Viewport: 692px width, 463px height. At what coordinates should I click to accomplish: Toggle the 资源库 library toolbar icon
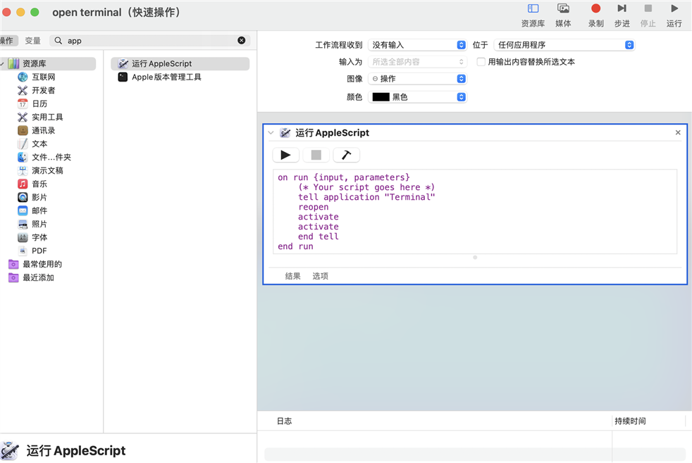(533, 8)
